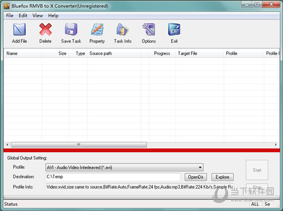283x211 pixels.
Task: Click the Target File column header
Action: coord(200,53)
